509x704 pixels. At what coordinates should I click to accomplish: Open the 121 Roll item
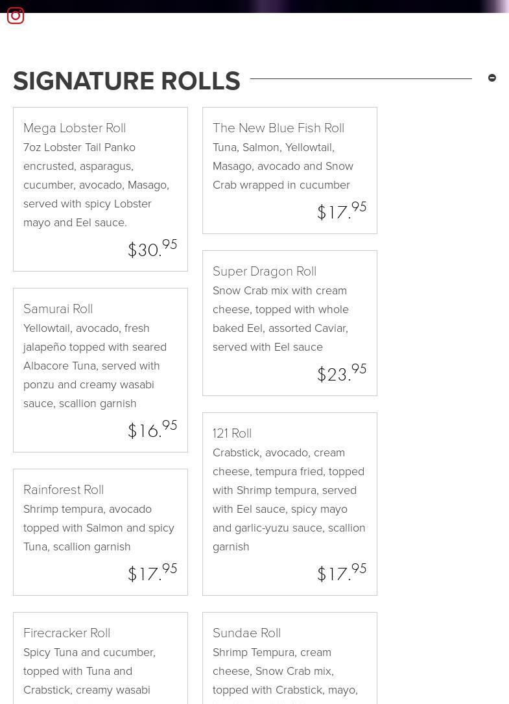232,433
